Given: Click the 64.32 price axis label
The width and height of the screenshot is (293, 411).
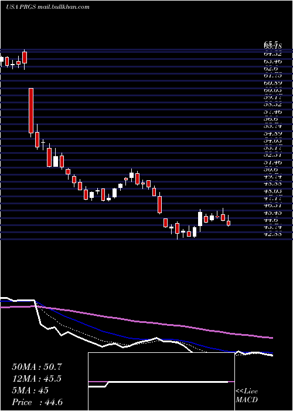Looking at the screenshot, I should pyautogui.click(x=272, y=54).
